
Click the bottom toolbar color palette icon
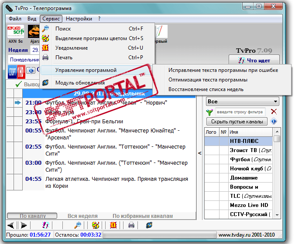(x=96, y=225)
